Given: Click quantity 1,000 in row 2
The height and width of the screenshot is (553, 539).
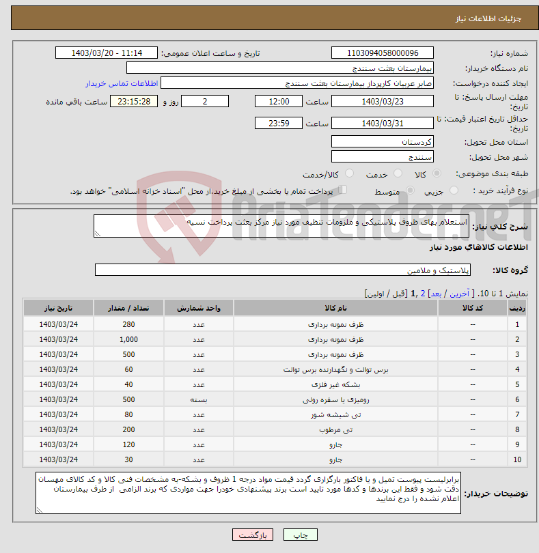Looking at the screenshot, I should [x=128, y=339].
